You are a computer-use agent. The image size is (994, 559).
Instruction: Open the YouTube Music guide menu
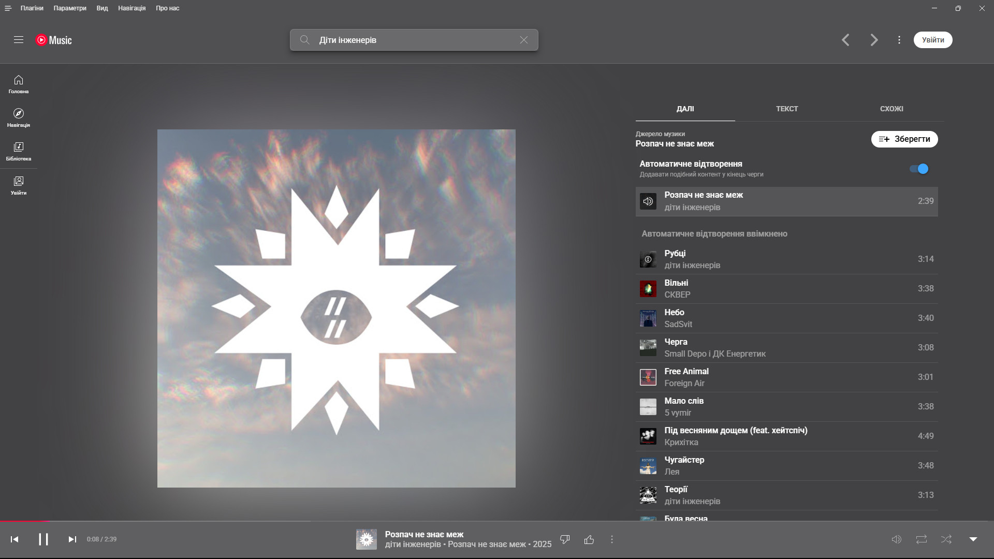tap(19, 40)
